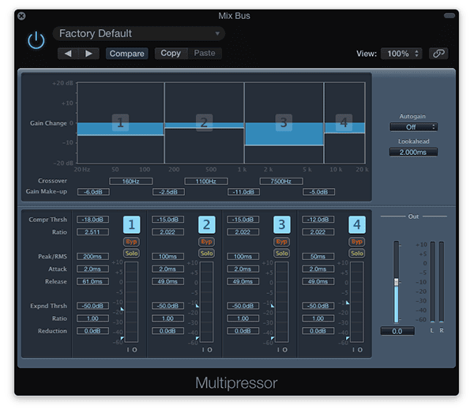This screenshot has width=474, height=410.
Task: Click band 4 compressor threshold arrow on meter
Action: [348, 303]
